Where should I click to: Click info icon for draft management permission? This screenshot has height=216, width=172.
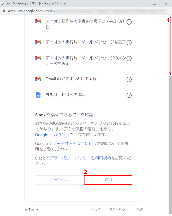pos(129,22)
